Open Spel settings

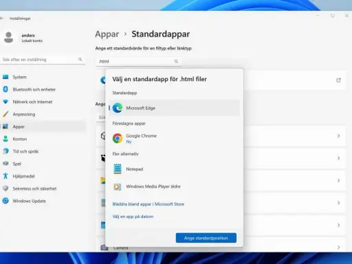coord(43,164)
